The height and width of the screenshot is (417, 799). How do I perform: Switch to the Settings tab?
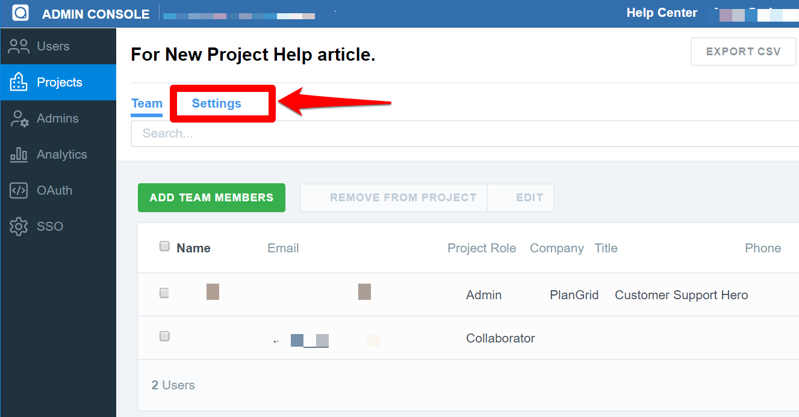217,103
